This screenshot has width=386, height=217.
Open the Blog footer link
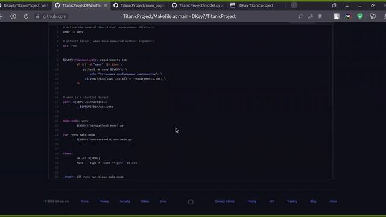click(313, 201)
